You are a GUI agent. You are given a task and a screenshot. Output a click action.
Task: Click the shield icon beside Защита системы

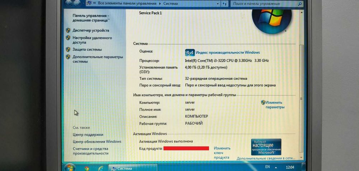pos(68,49)
